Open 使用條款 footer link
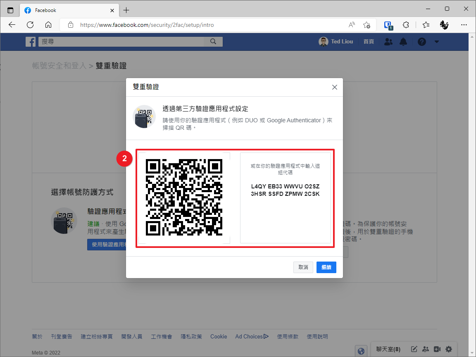 click(x=288, y=336)
